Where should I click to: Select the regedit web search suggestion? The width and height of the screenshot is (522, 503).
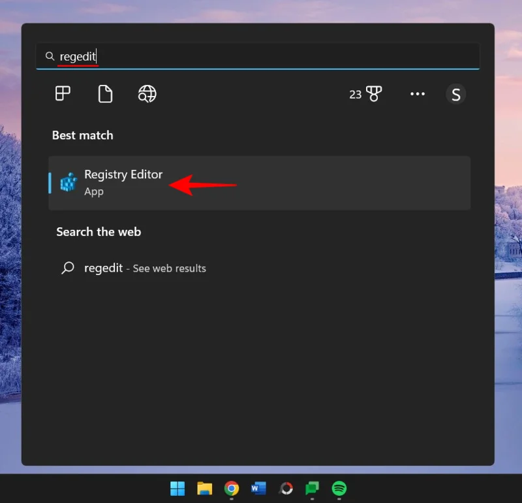pyautogui.click(x=103, y=268)
